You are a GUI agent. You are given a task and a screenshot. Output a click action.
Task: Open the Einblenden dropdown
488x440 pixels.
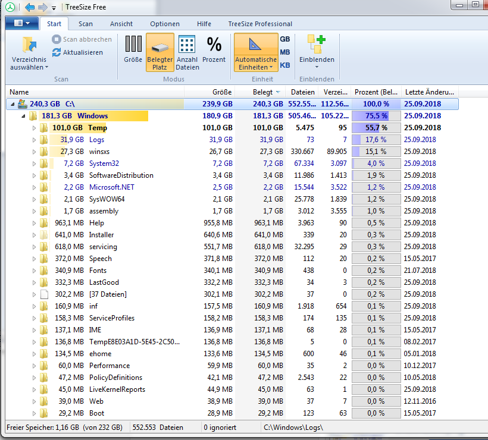click(x=317, y=52)
